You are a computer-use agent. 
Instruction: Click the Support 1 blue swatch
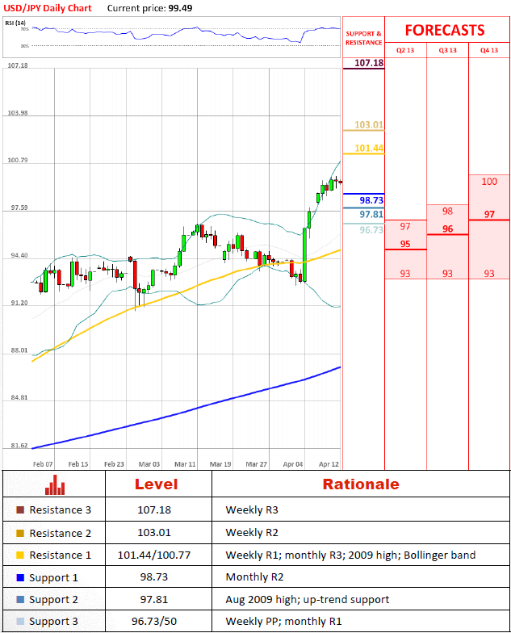coord(20,578)
